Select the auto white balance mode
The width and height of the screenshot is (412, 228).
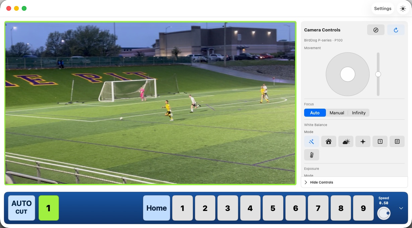(x=312, y=141)
